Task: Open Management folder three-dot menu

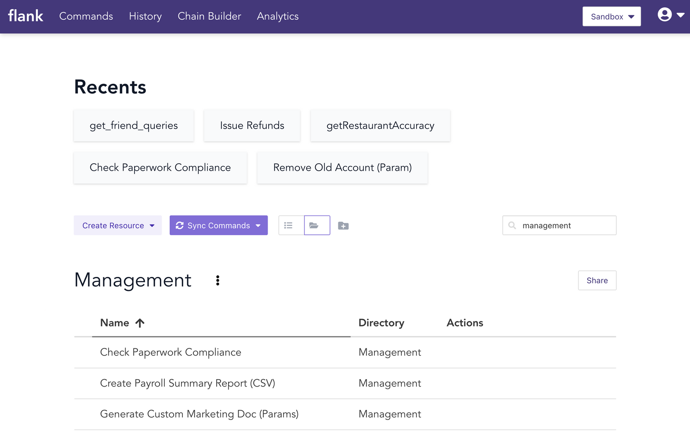Action: coord(218,280)
